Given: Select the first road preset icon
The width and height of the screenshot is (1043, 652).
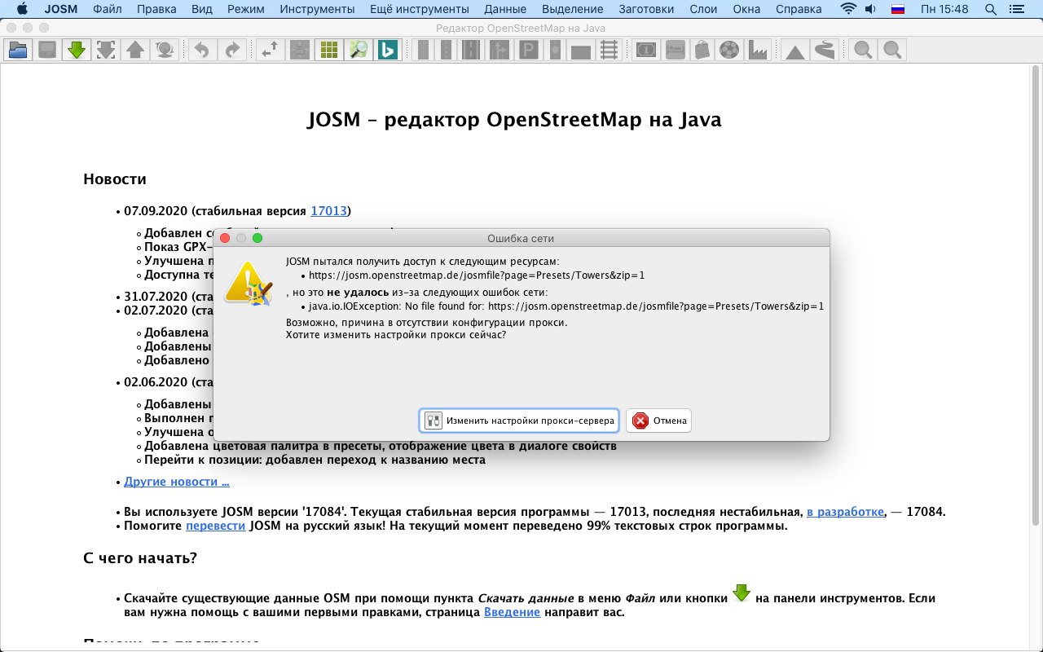Looking at the screenshot, I should pos(423,50).
